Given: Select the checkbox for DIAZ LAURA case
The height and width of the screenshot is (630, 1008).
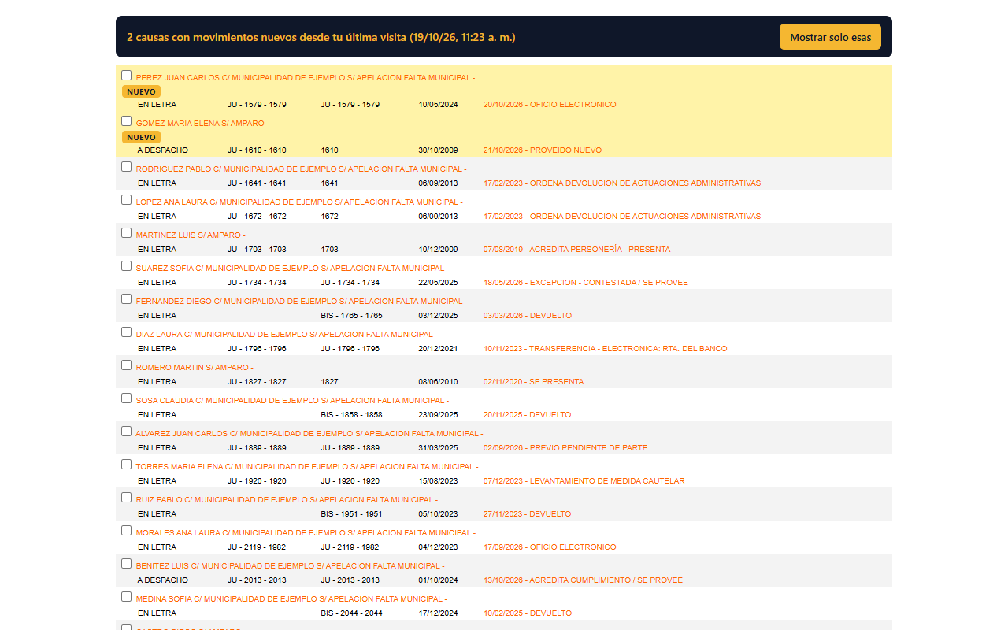Looking at the screenshot, I should 126,332.
